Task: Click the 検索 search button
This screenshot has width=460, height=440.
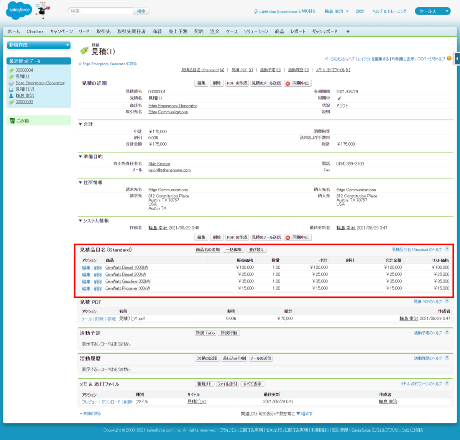Action: 141,11
